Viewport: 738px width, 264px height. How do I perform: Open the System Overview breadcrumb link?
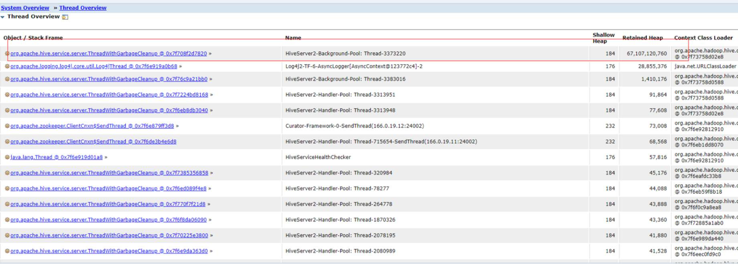25,8
